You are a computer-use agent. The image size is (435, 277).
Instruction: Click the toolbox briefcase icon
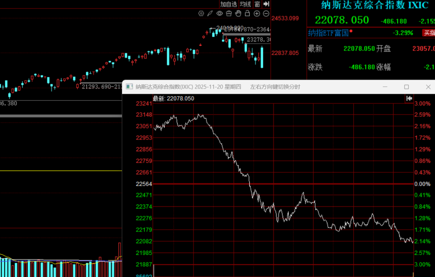point(229,14)
